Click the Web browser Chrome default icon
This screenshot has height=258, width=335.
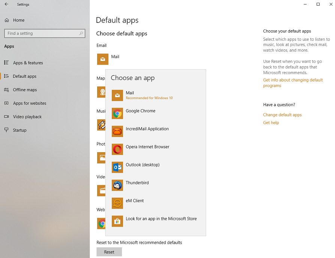pyautogui.click(x=101, y=224)
